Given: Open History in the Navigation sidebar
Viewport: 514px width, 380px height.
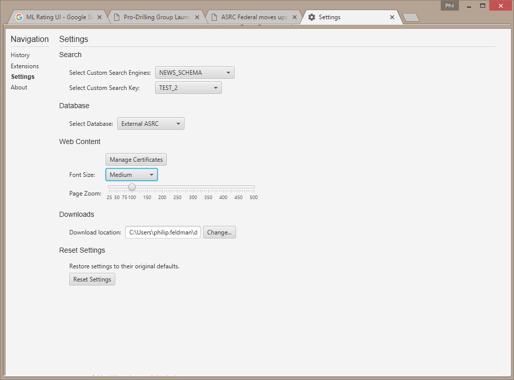Looking at the screenshot, I should [20, 55].
